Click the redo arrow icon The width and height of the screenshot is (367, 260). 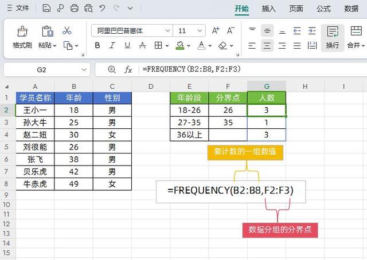(x=116, y=9)
